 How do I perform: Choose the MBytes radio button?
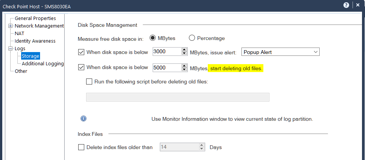click(153, 38)
